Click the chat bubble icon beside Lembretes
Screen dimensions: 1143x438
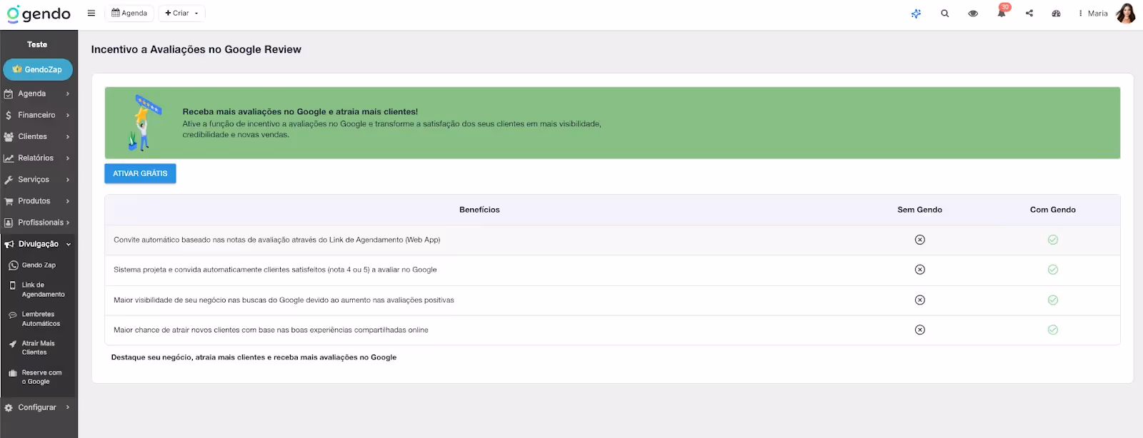[x=13, y=315]
